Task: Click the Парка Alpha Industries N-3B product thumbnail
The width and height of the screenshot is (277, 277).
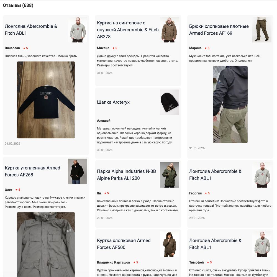Action: (170, 175)
